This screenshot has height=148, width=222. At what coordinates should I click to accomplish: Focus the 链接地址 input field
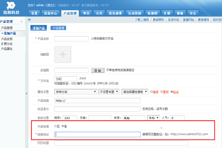point(98,134)
